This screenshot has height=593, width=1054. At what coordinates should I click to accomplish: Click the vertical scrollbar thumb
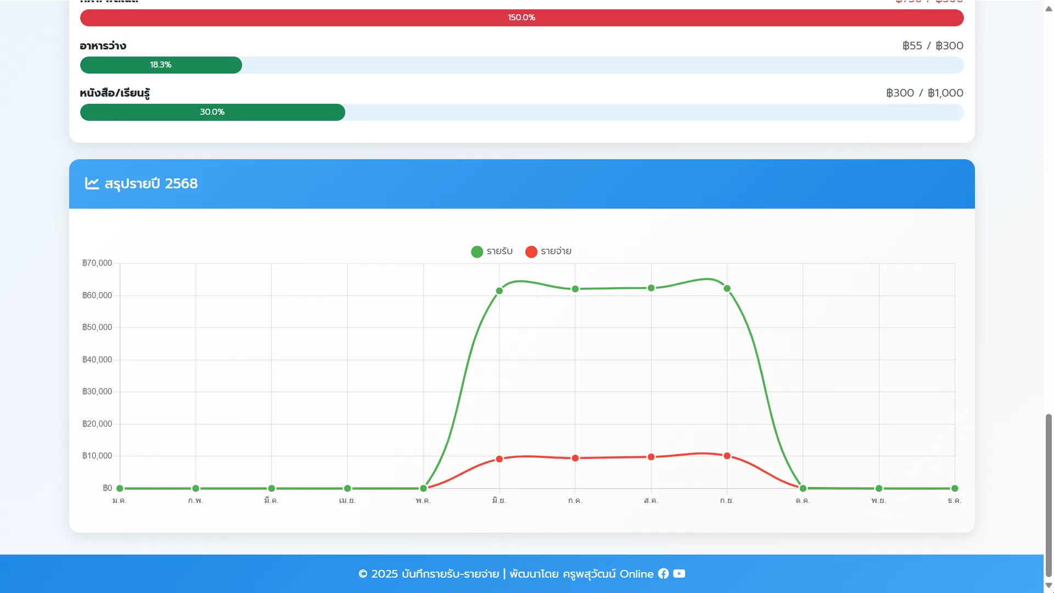[1049, 495]
